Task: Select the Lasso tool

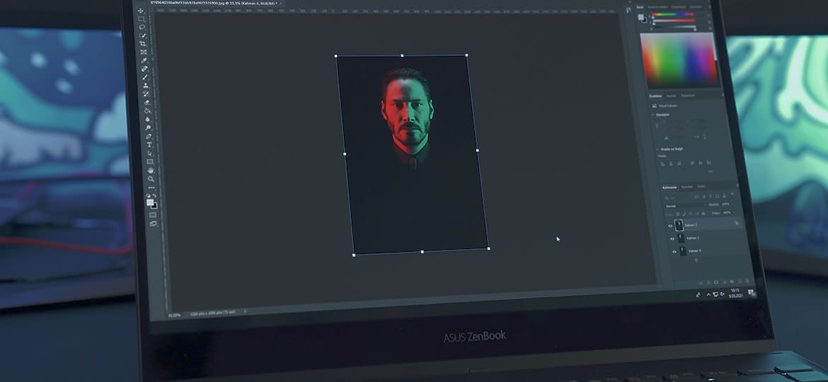Action: (142, 27)
